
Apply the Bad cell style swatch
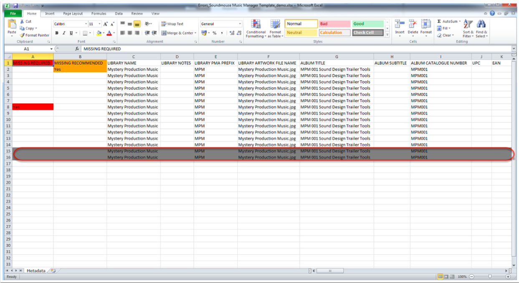(x=334, y=24)
